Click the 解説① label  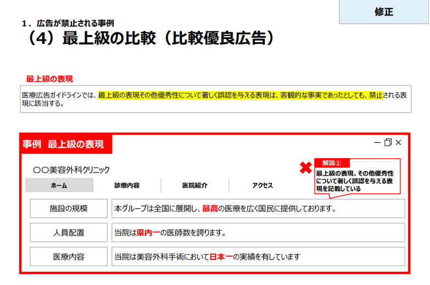tap(332, 163)
